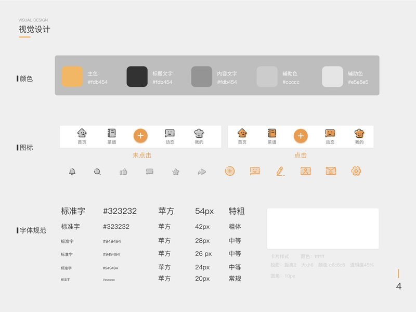Click the 特粗 weight label
Image resolution: width=416 pixels, height=312 pixels.
coord(237,211)
